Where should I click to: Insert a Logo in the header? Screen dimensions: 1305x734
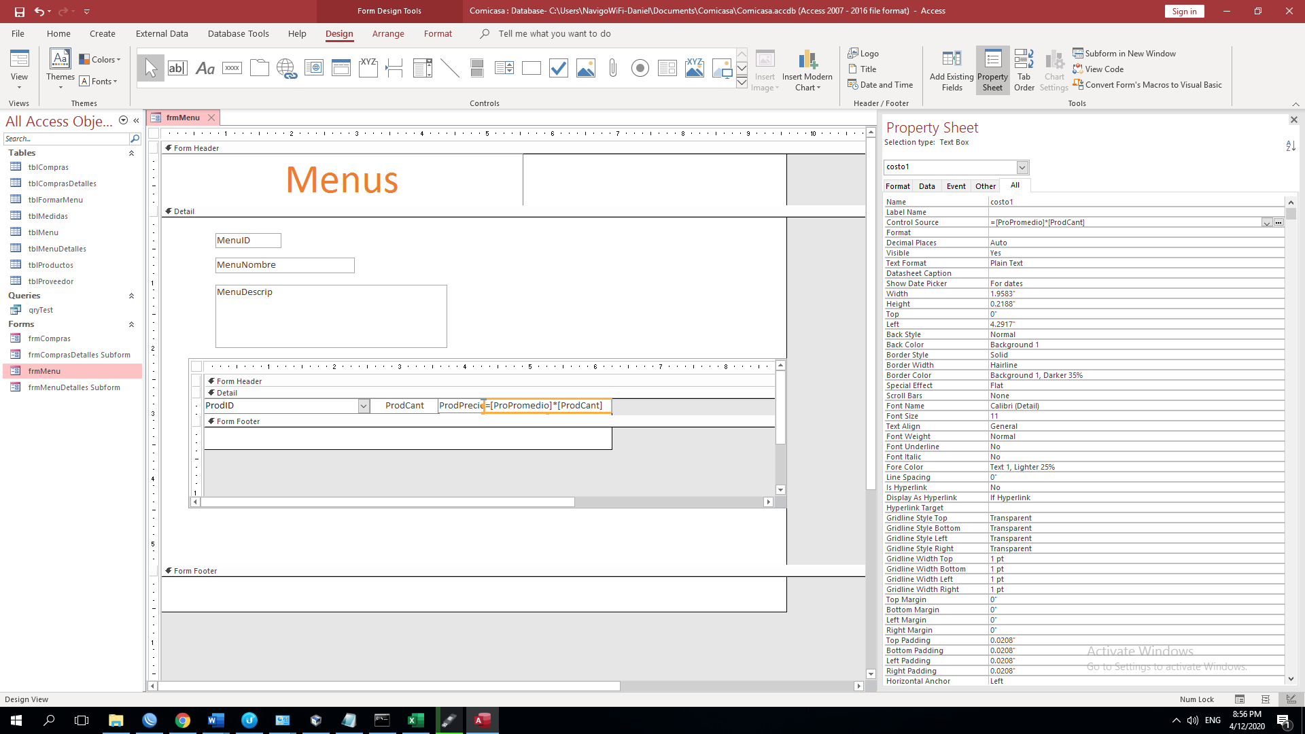click(x=863, y=54)
